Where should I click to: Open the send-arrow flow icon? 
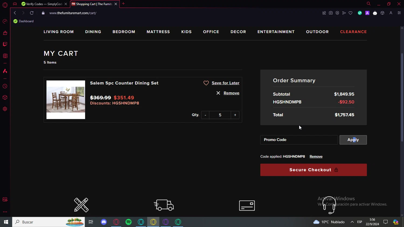[344, 13]
